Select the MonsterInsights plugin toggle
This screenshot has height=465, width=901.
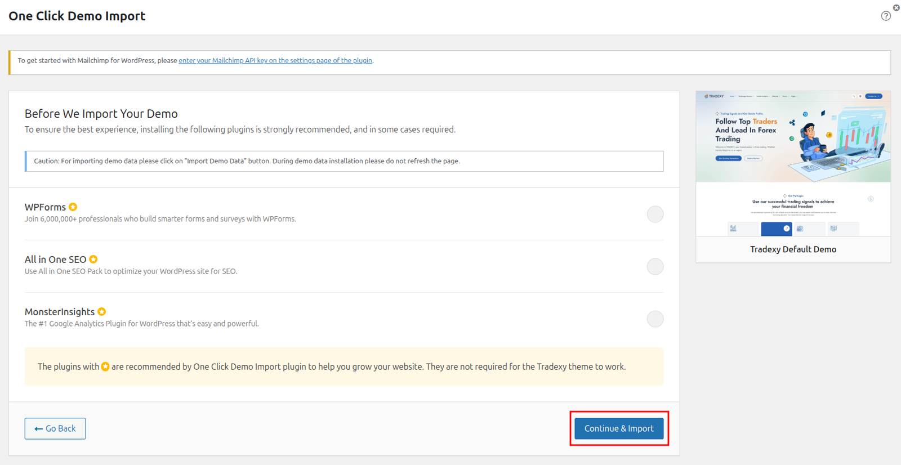tap(655, 319)
